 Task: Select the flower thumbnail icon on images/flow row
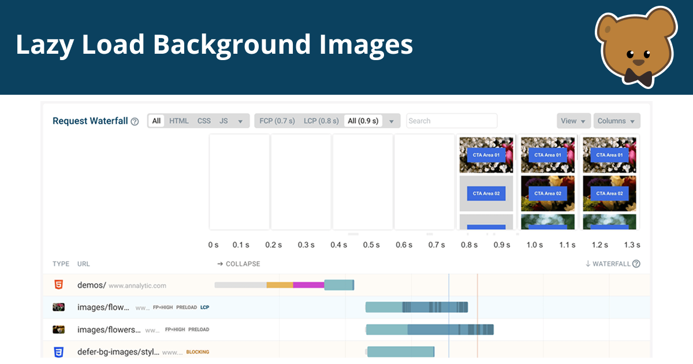pyautogui.click(x=58, y=307)
